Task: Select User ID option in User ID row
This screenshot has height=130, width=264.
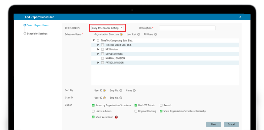Action: pyautogui.click(x=104, y=98)
